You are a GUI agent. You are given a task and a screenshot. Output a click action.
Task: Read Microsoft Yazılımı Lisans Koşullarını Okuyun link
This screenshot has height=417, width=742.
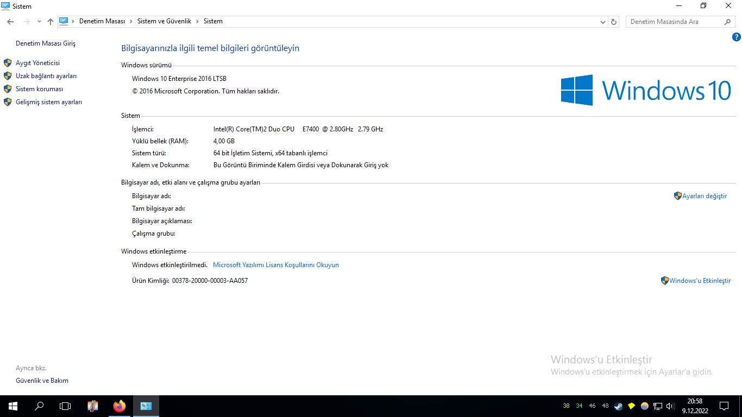point(276,265)
